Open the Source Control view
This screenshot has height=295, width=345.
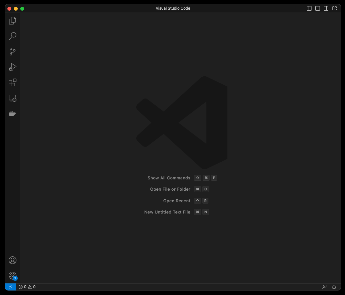(13, 52)
